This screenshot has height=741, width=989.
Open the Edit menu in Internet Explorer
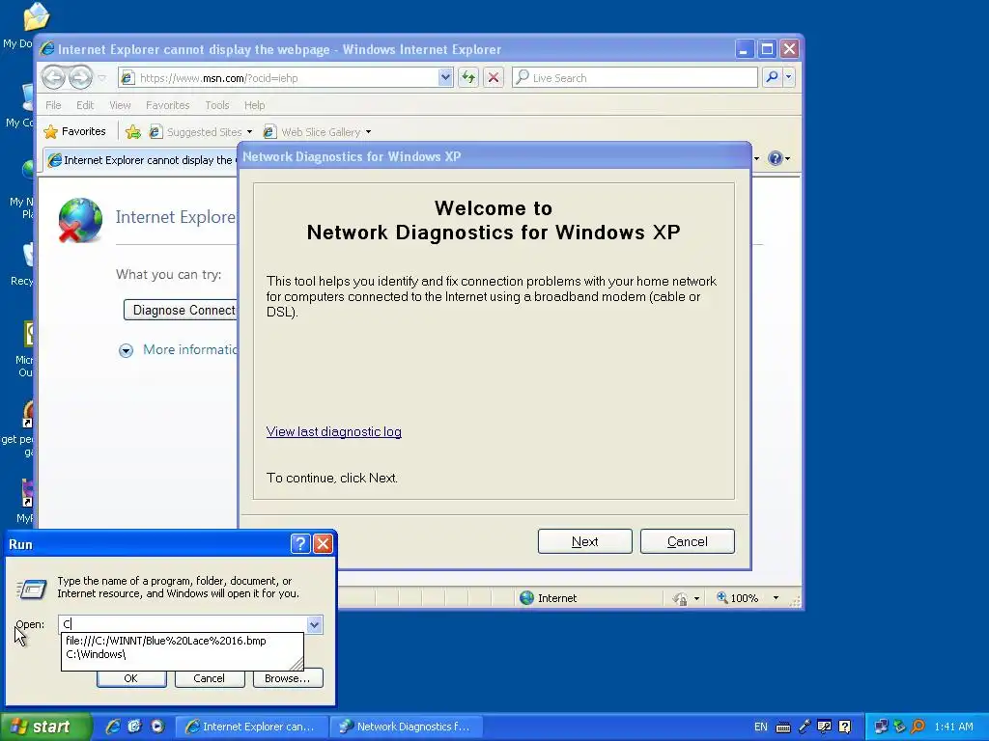(x=85, y=105)
